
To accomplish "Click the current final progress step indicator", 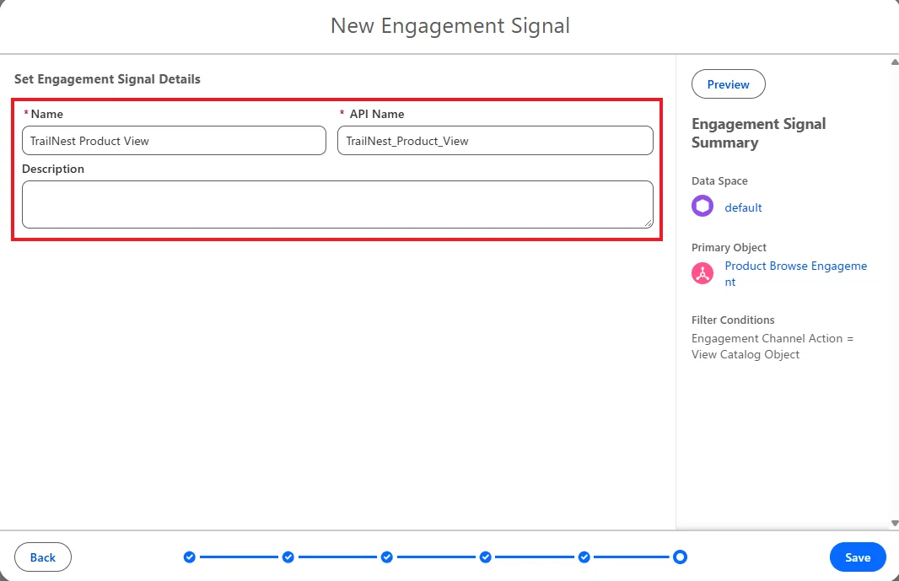I will tap(680, 557).
